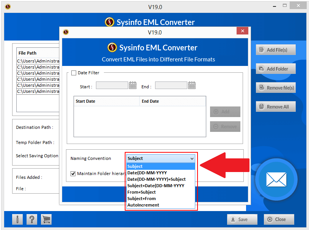The height and width of the screenshot is (230, 309).
Task: Minimize the main V19.0 window
Action: [274, 6]
